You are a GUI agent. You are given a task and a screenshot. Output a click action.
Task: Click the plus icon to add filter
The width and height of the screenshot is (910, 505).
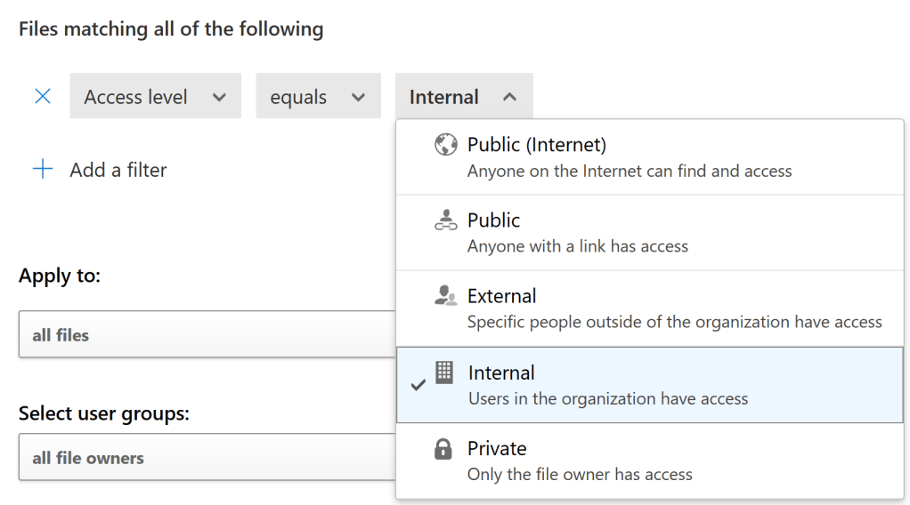pyautogui.click(x=42, y=170)
